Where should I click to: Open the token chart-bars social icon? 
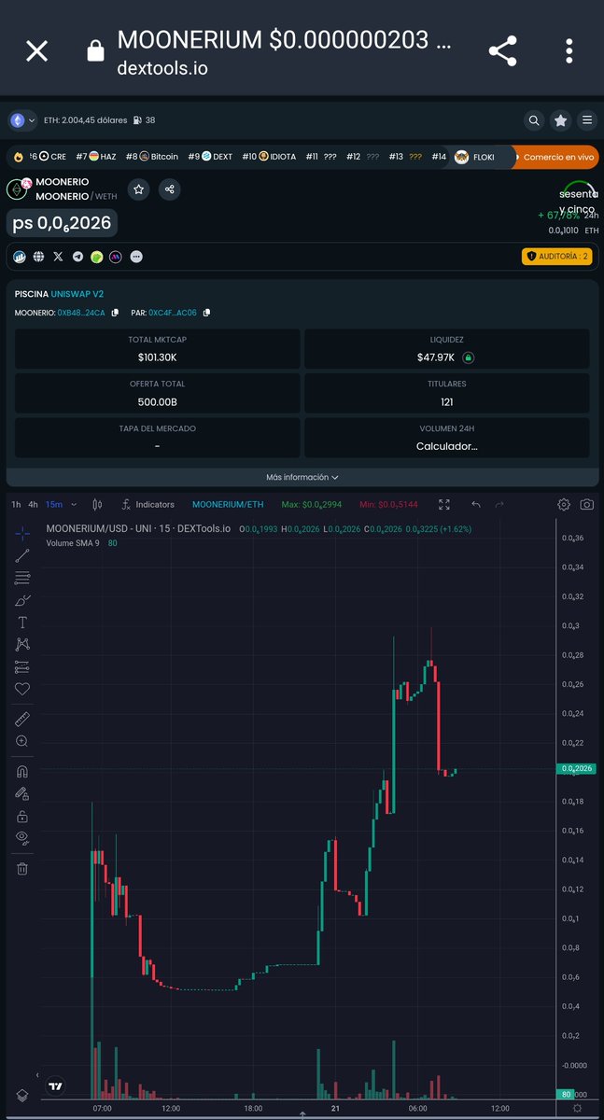click(x=21, y=256)
